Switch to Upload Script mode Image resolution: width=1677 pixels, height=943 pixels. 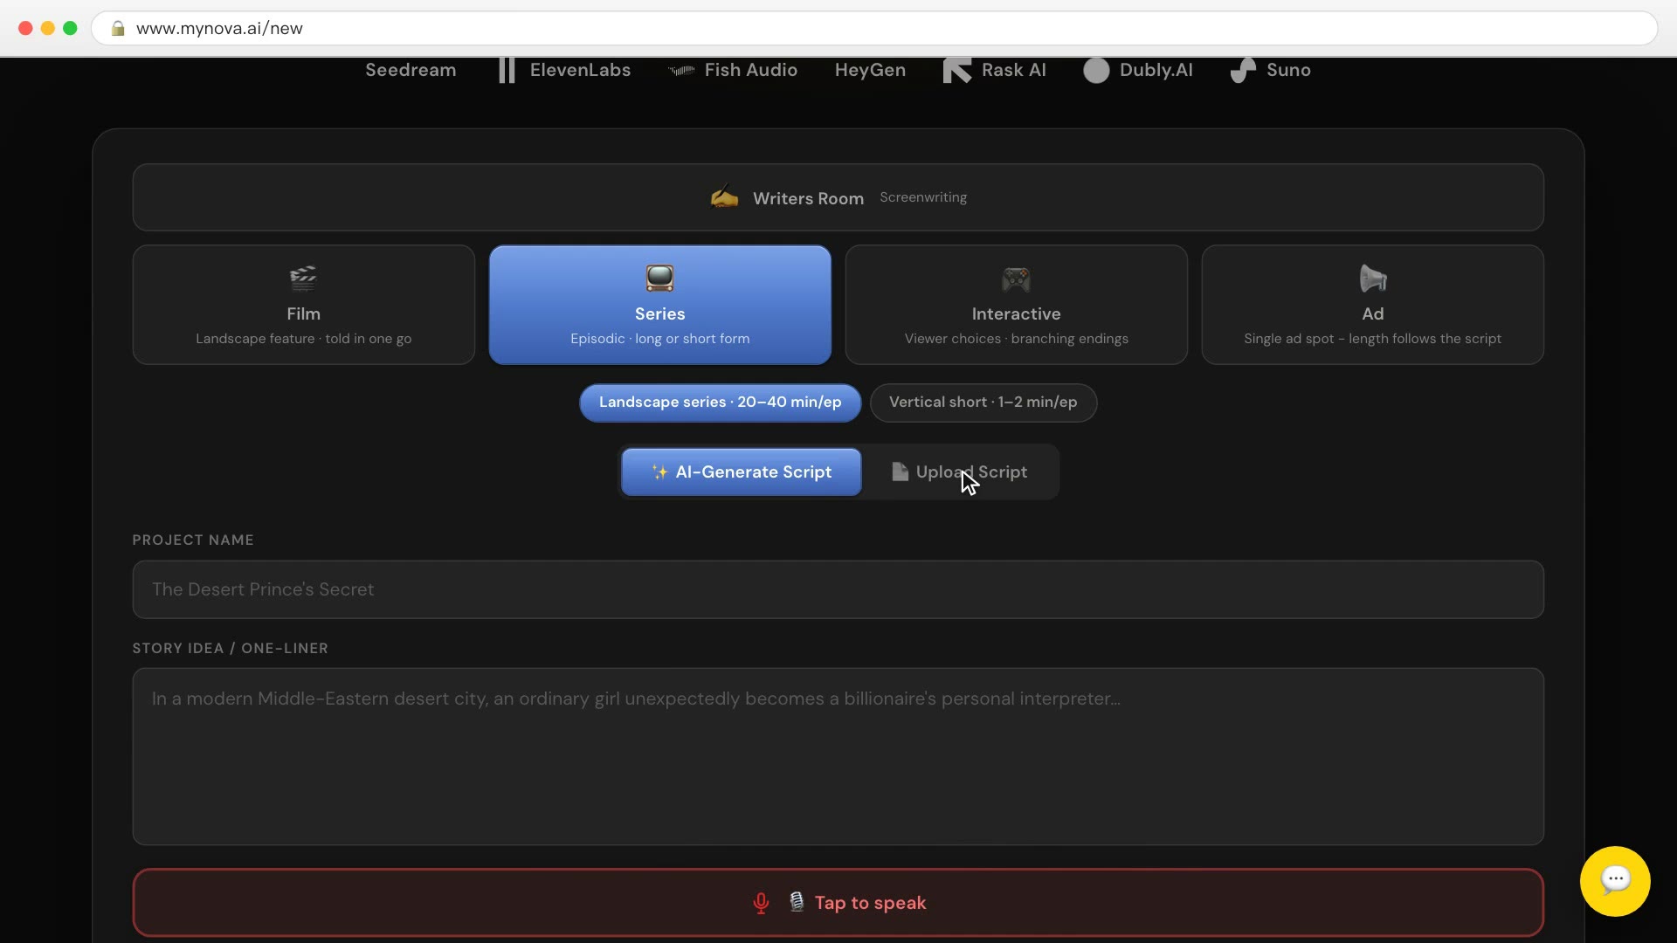pyautogui.click(x=959, y=472)
